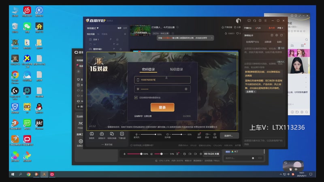The height and width of the screenshot is (182, 324).
Task: Click the stream cover thumbnail
Action: point(141,30)
